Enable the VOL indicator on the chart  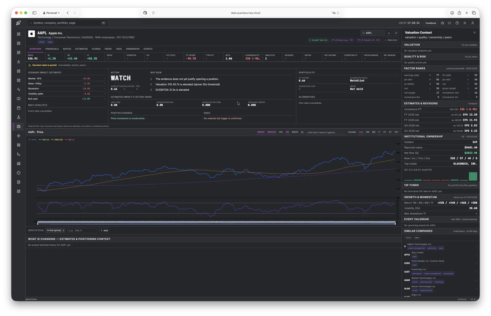(x=281, y=132)
